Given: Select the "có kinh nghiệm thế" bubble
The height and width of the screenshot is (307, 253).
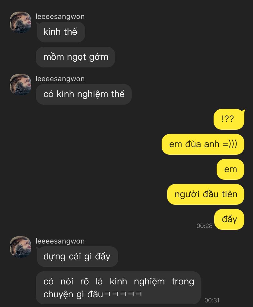Looking at the screenshot, I should tap(84, 94).
